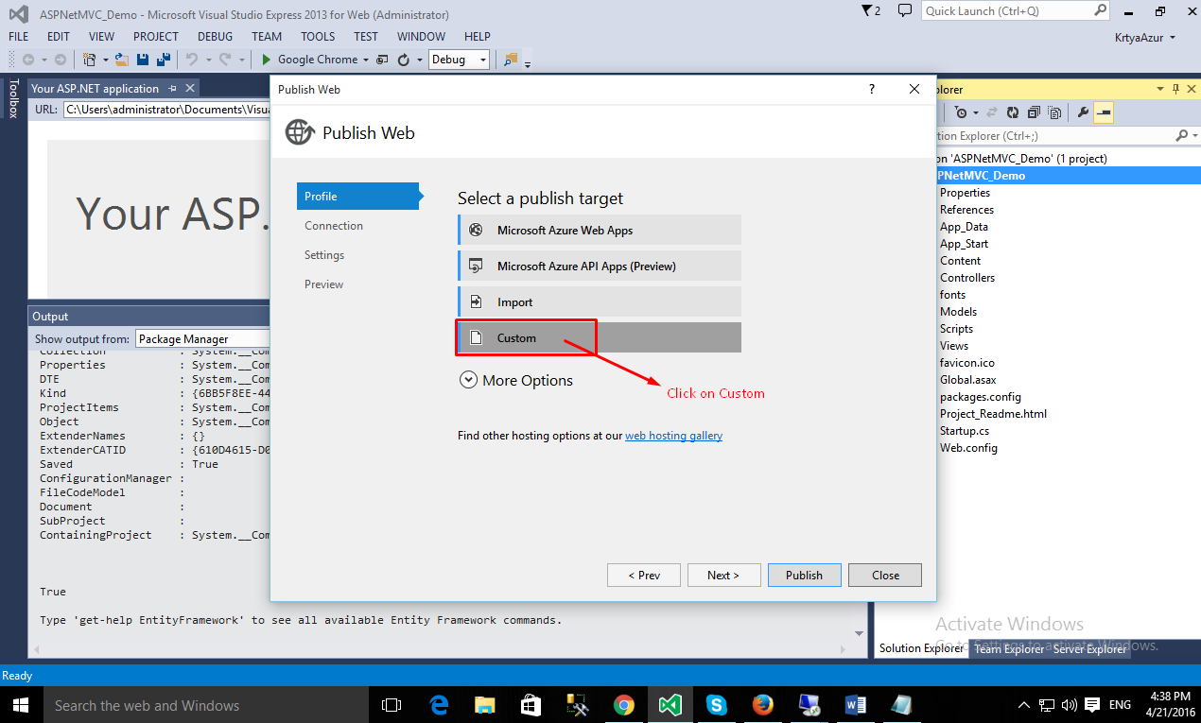This screenshot has width=1201, height=723.
Task: Click the URL address field
Action: (x=166, y=110)
